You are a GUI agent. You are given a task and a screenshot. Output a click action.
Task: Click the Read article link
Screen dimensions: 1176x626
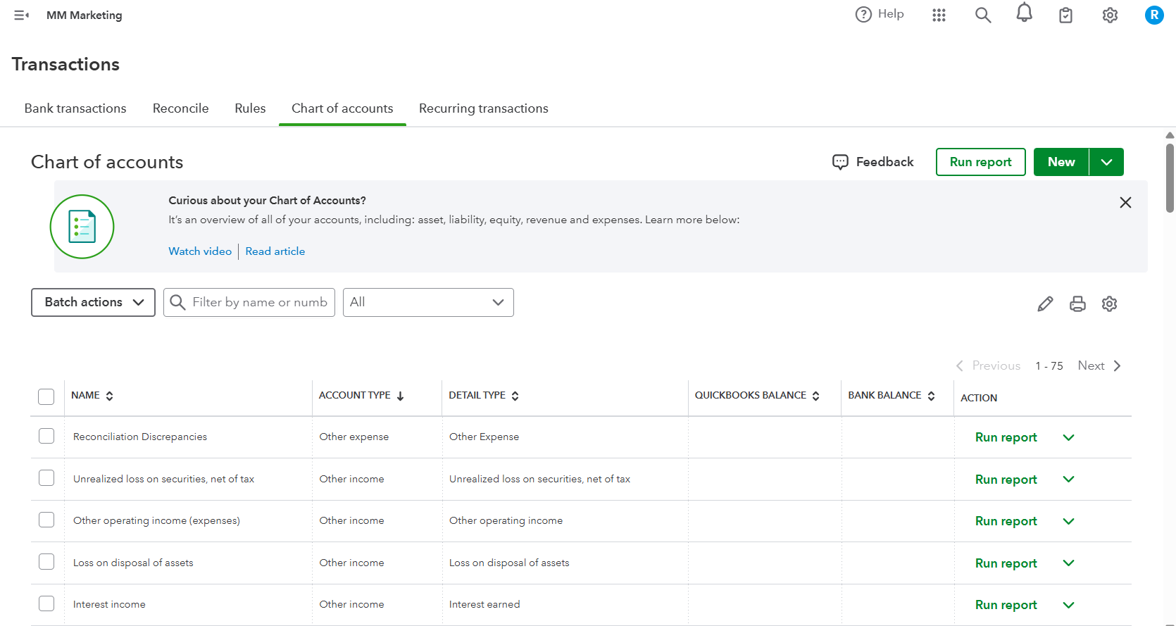pos(275,251)
